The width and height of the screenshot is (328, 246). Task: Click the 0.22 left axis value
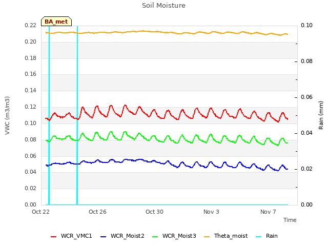(31, 25)
